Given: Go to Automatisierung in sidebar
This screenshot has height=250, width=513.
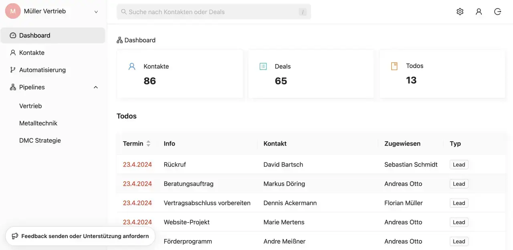Looking at the screenshot, I should click(42, 70).
